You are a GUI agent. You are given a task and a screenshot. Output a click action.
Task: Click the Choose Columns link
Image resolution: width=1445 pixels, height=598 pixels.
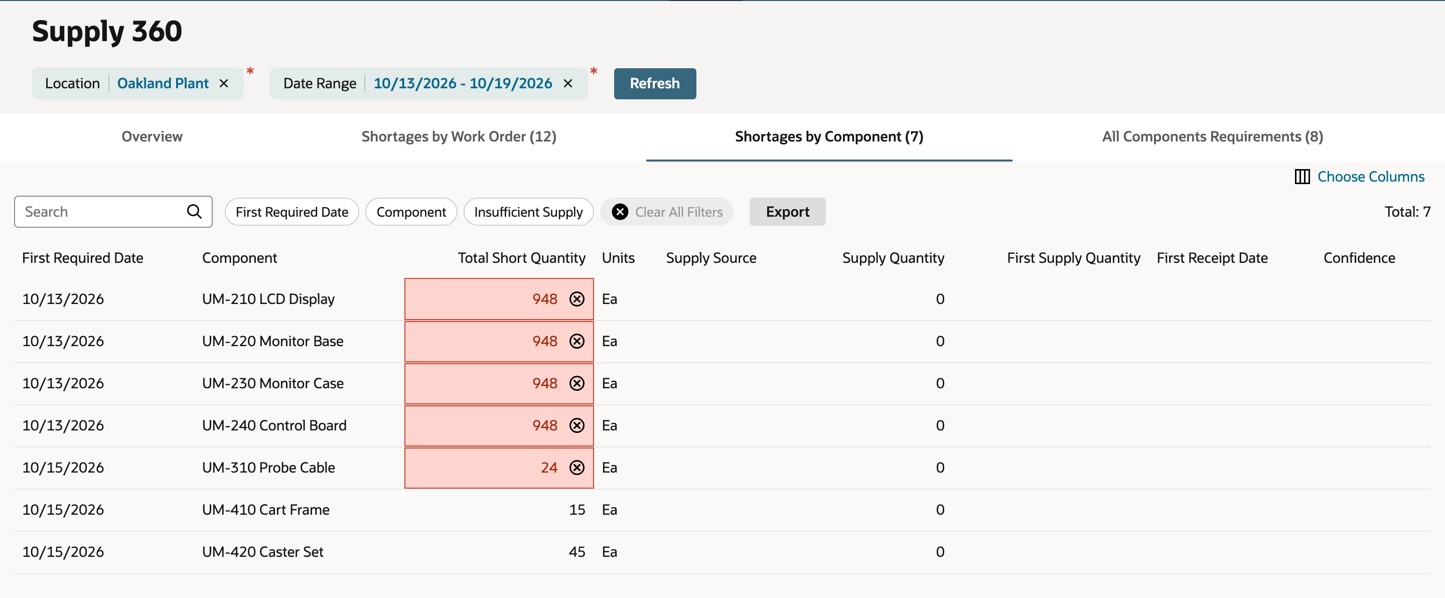pyautogui.click(x=1370, y=177)
